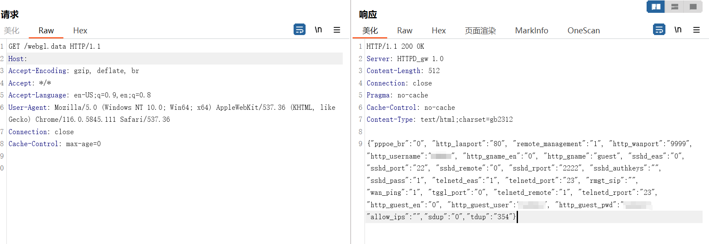The height and width of the screenshot is (244, 709).
Task: Open the MarkInfo response tab
Action: coord(532,30)
